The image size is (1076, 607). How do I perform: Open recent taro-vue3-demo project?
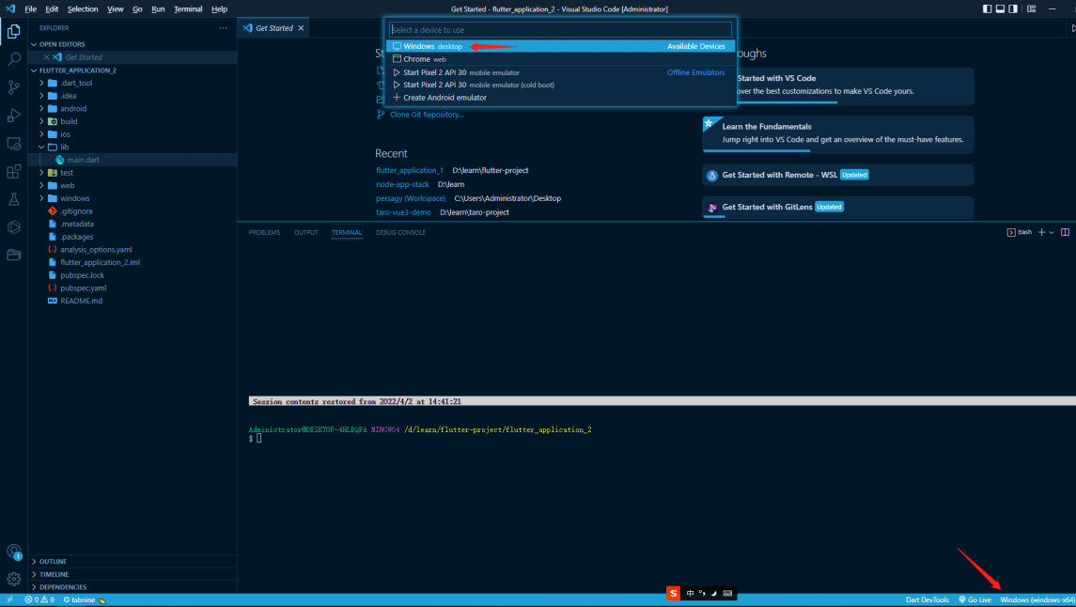(x=403, y=212)
